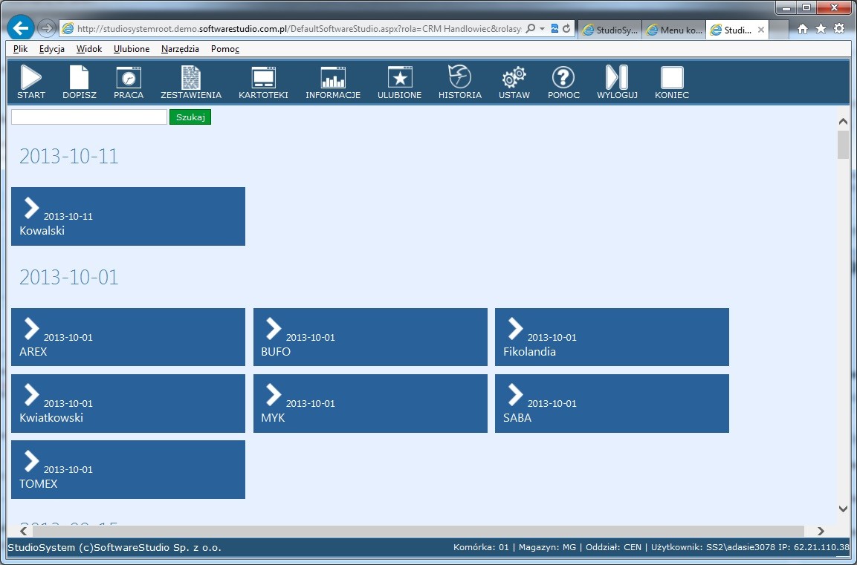Click the green Szukaj button
Screen dimensions: 857x565
pos(190,117)
